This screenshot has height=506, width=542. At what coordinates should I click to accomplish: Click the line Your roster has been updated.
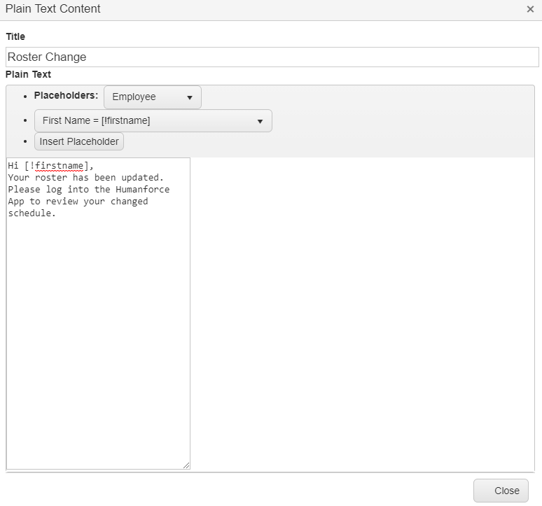(x=85, y=178)
